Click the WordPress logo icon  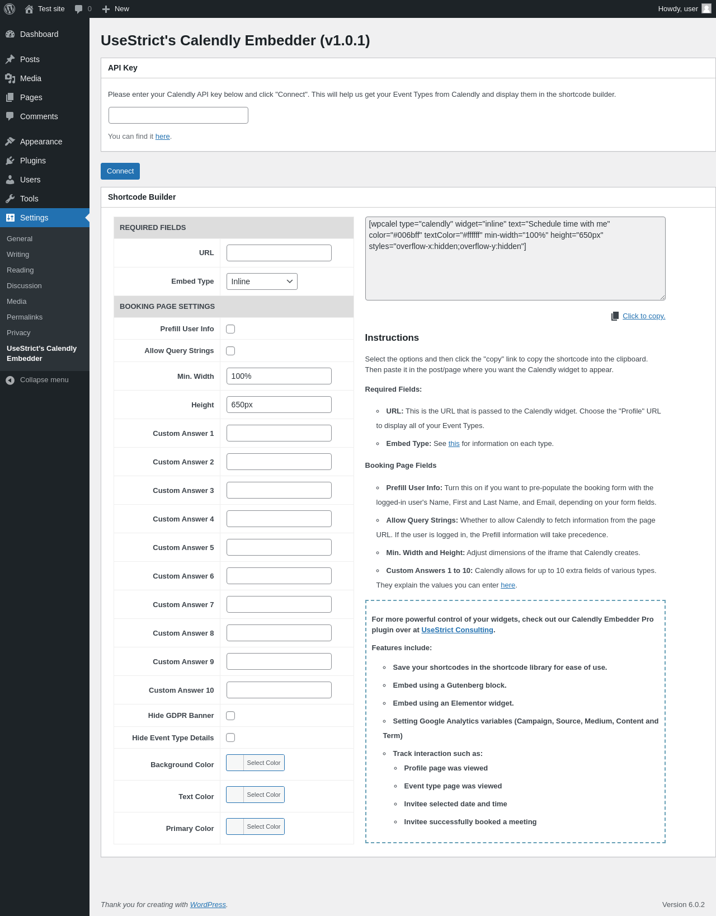pos(10,9)
